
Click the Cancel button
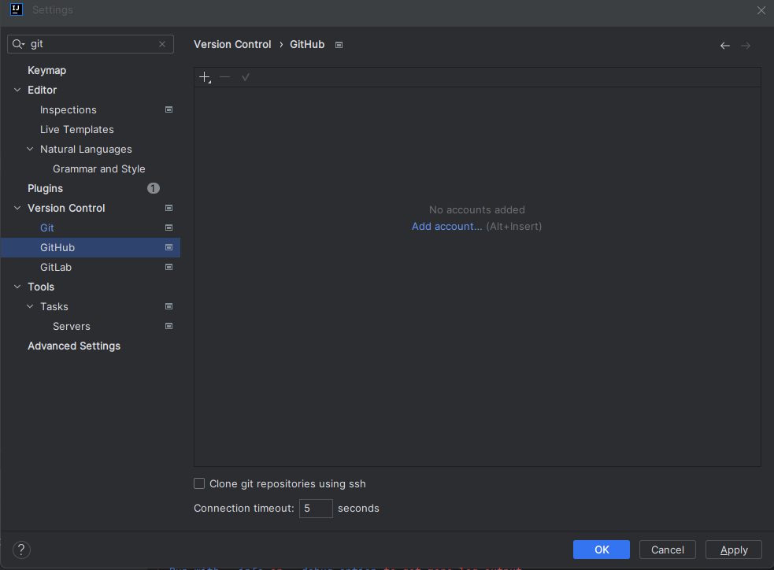(668, 550)
